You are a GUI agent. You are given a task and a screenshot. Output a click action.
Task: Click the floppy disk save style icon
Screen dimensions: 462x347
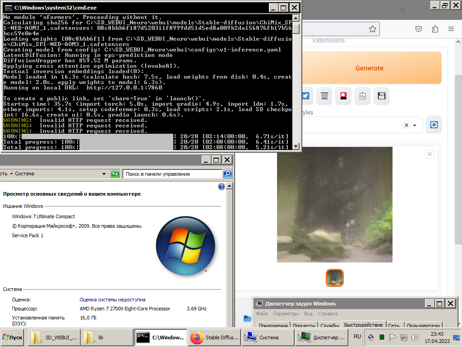[382, 96]
